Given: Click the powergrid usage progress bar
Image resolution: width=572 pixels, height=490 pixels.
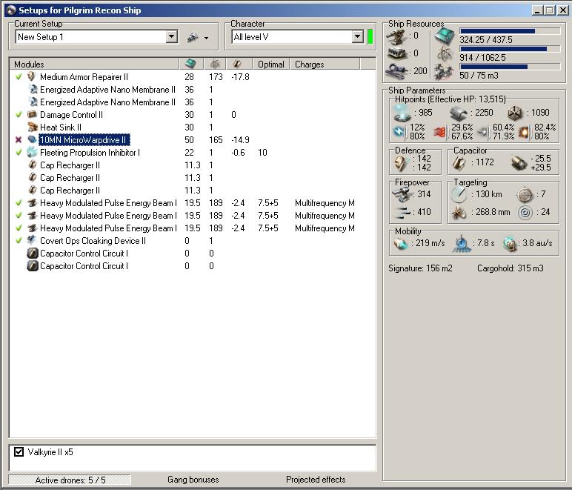Looking at the screenshot, I should (x=510, y=48).
